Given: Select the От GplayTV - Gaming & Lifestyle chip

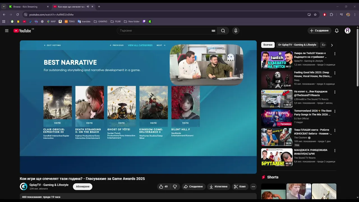Looking at the screenshot, I should 297,45.
